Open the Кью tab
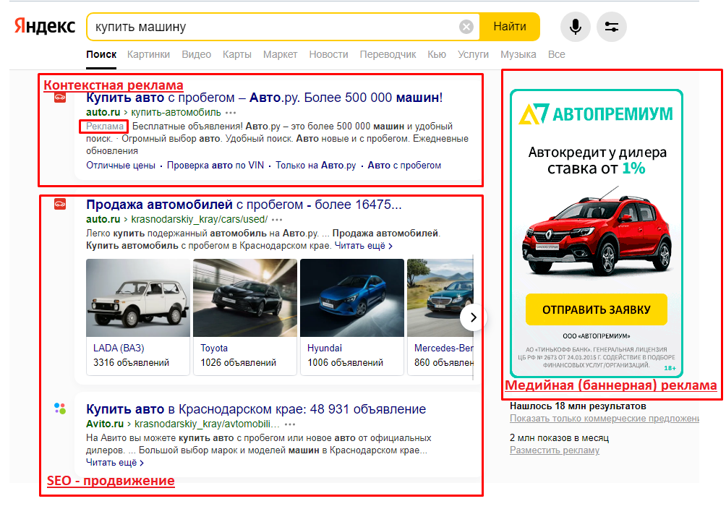The width and height of the screenshot is (726, 509). (437, 55)
